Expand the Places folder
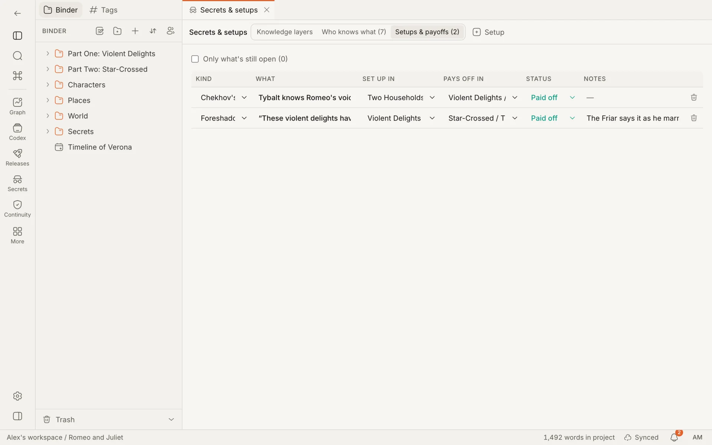712x445 pixels. tap(48, 100)
